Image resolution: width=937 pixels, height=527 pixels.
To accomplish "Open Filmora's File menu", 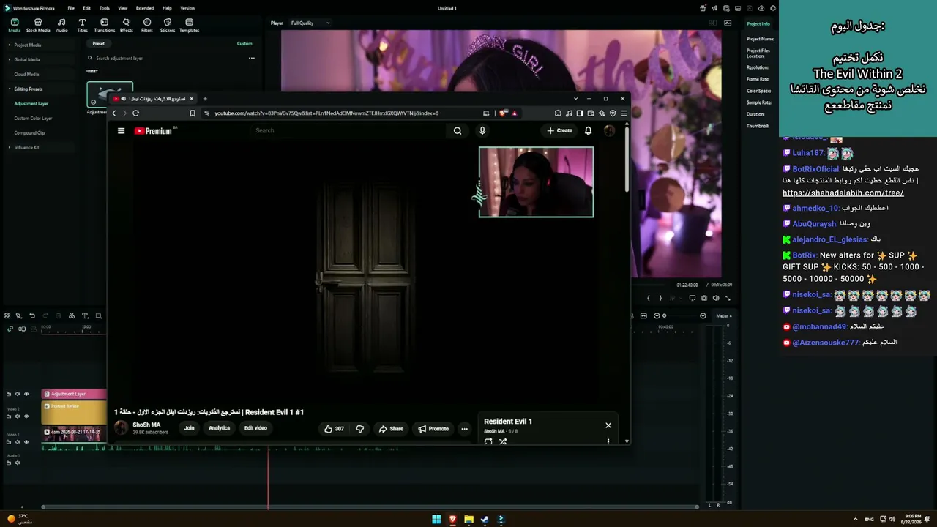I will point(71,8).
